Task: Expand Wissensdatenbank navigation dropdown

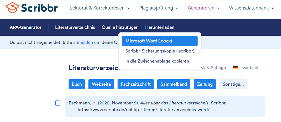Action: pyautogui.click(x=251, y=8)
